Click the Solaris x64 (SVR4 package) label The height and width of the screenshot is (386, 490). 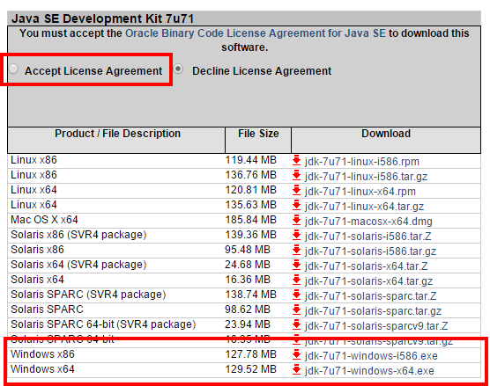(78, 265)
